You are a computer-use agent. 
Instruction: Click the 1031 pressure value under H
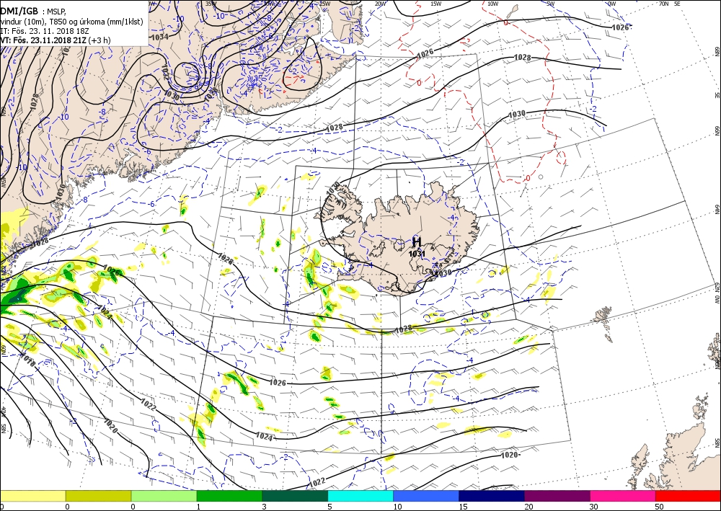point(417,253)
